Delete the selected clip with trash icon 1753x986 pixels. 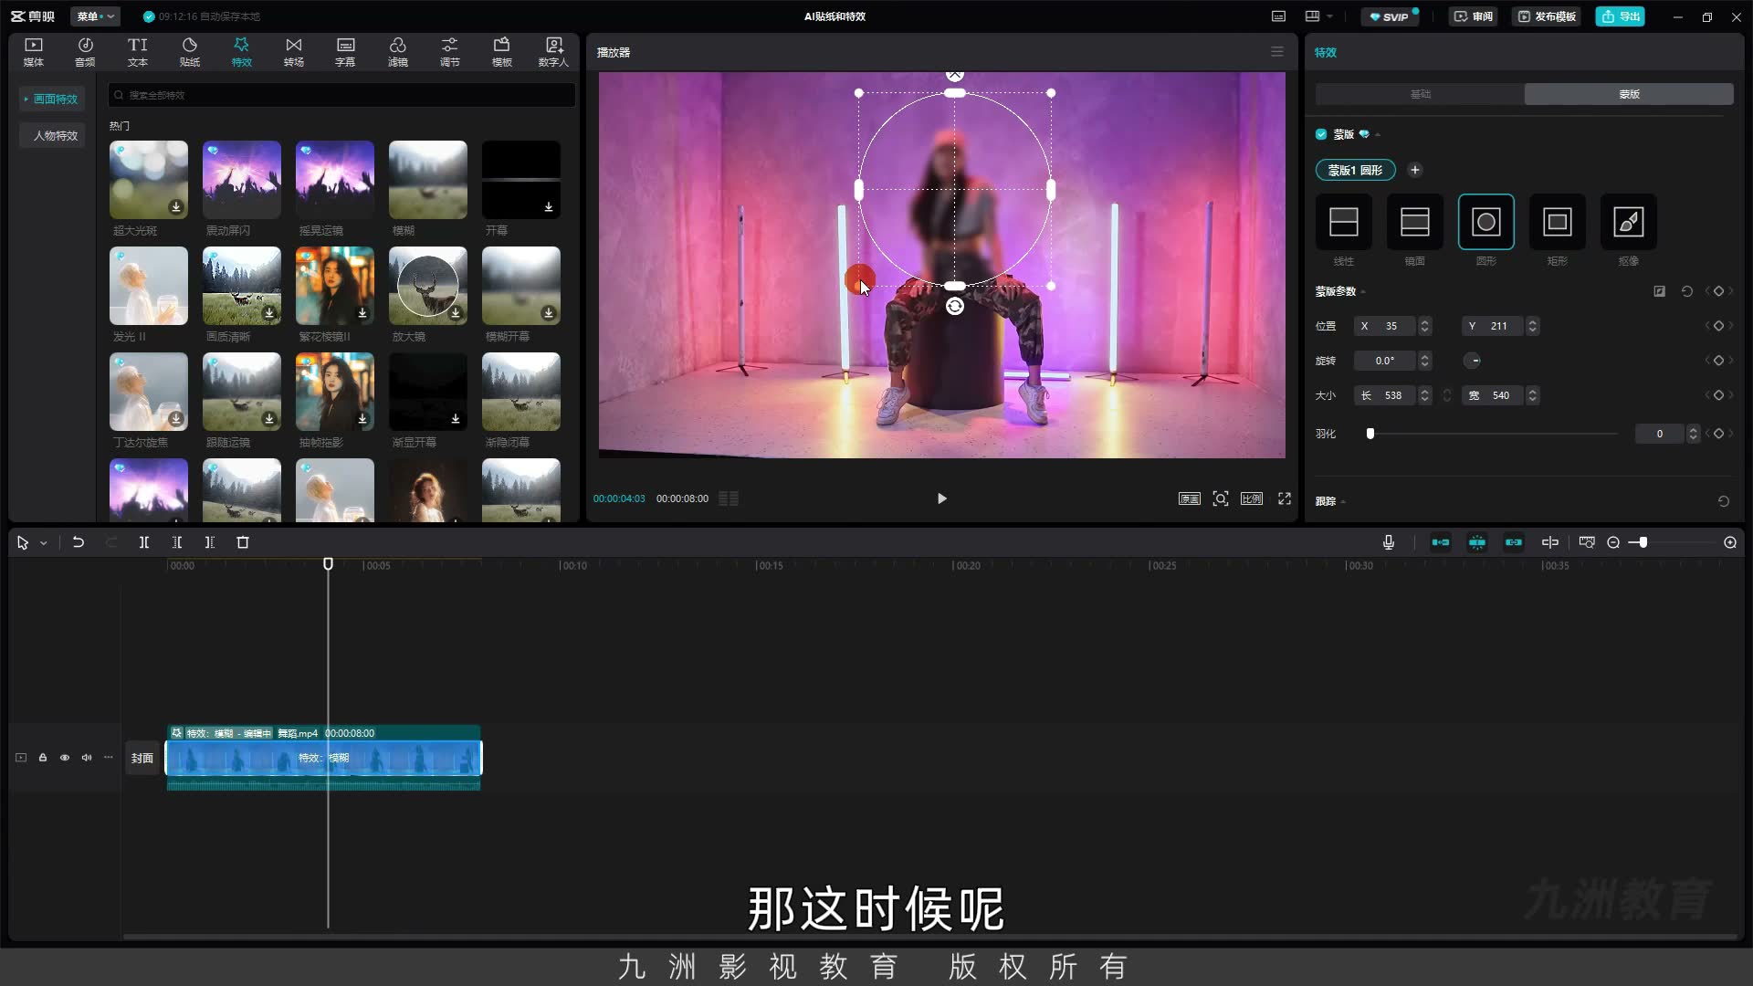coord(243,542)
